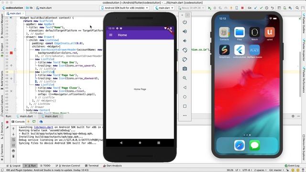Toggle tool window bars icon in status bar
Image resolution: width=306 pixels, height=172 pixels.
tap(3, 170)
